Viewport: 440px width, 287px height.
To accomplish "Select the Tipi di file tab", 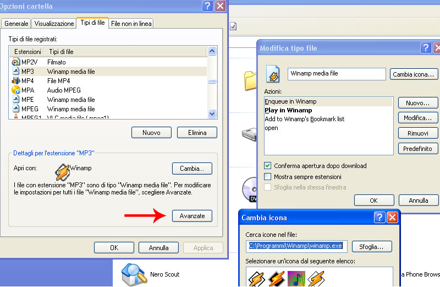I will point(92,23).
